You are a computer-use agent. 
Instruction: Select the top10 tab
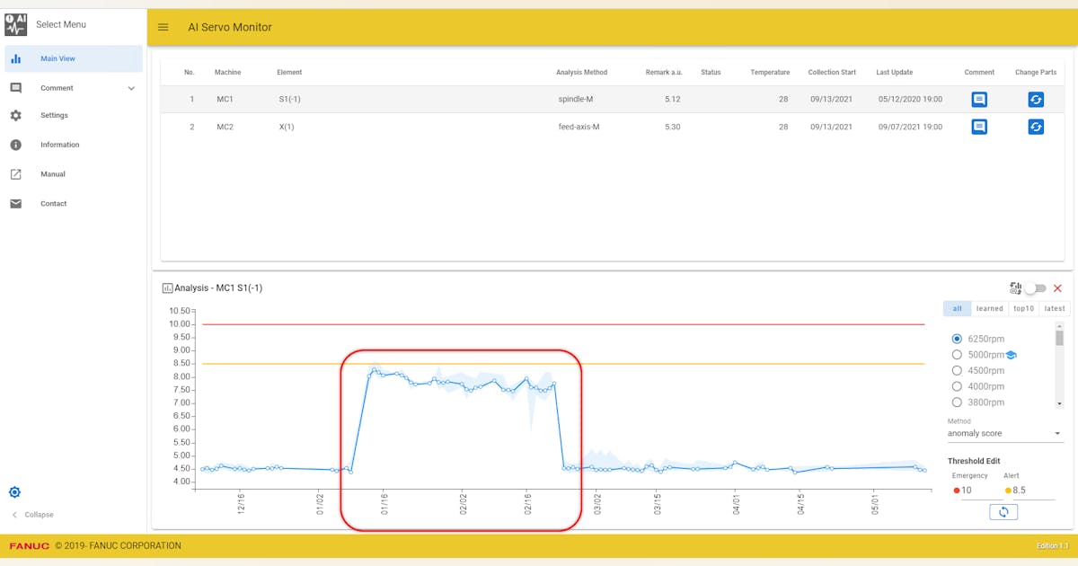point(1023,308)
